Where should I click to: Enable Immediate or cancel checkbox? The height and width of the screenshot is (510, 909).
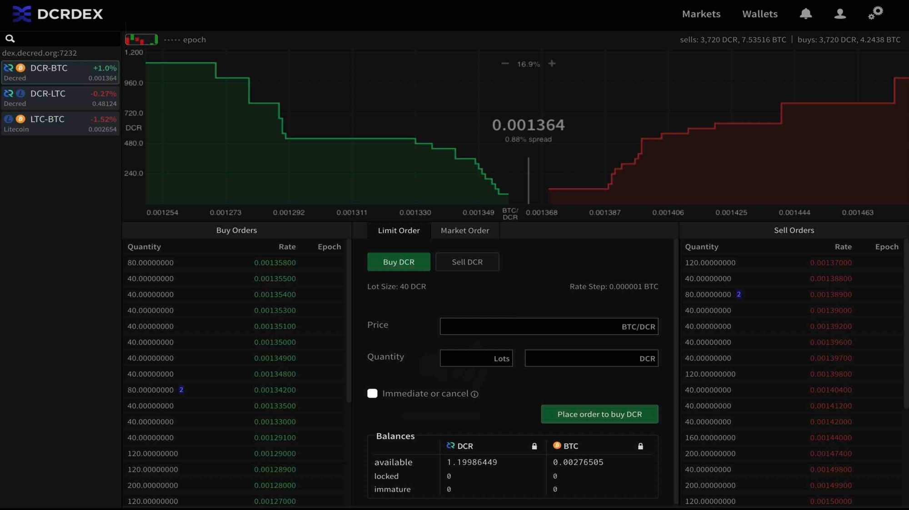(x=372, y=393)
